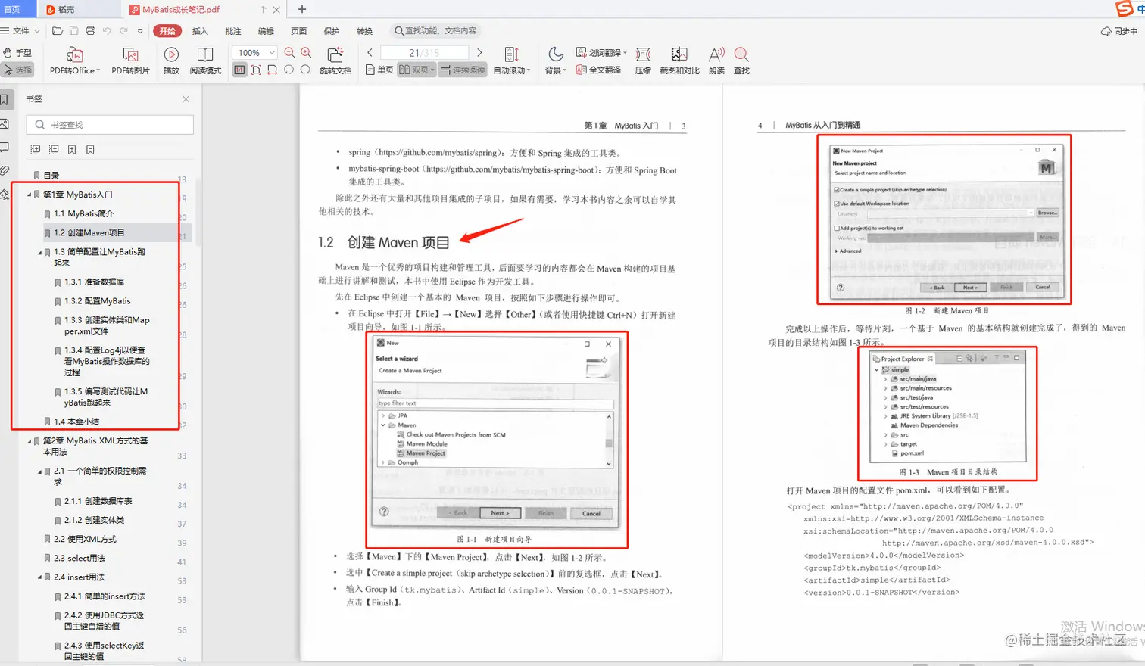
Task: Open comments panel in left sidebar
Action: (4, 147)
